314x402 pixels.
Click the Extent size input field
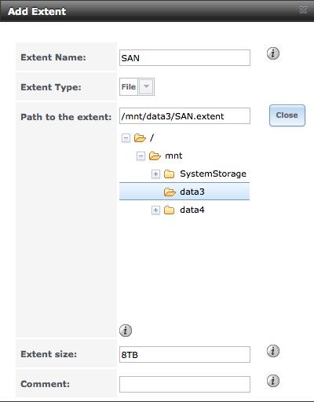[x=184, y=355]
